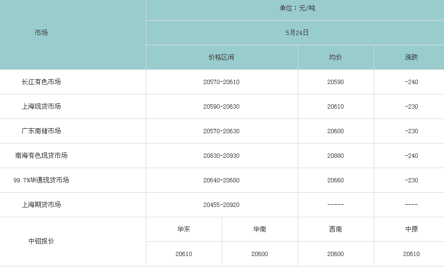444x267 pixels.
Task: Click the 均价 column header
Action: (335, 57)
